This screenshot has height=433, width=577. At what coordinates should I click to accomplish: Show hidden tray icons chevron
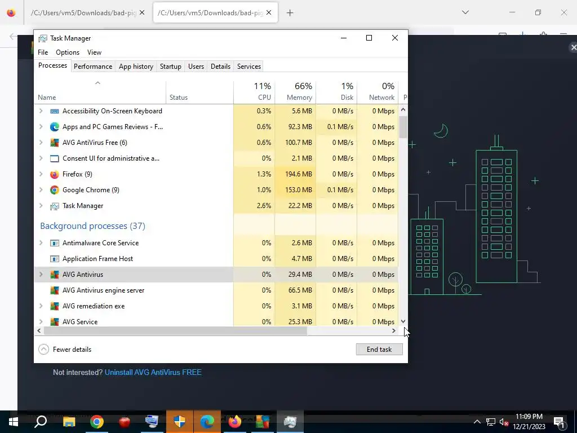click(x=477, y=422)
